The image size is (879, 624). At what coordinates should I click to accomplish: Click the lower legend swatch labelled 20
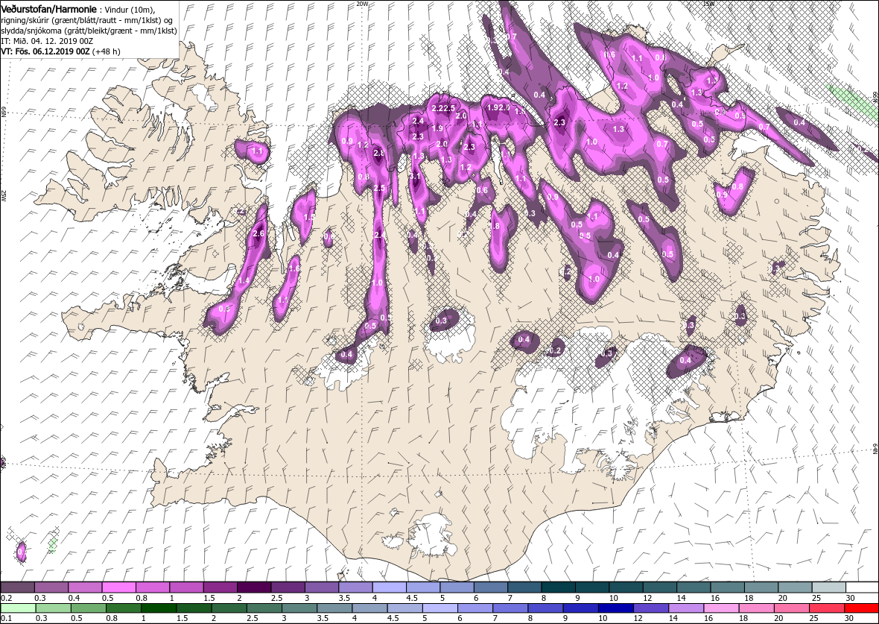[x=791, y=608]
